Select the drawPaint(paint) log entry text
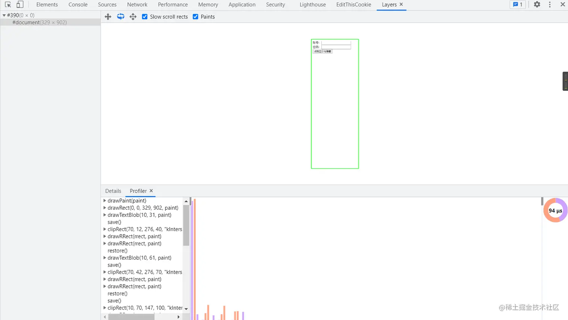Viewport: 568px width, 320px height. (x=127, y=201)
